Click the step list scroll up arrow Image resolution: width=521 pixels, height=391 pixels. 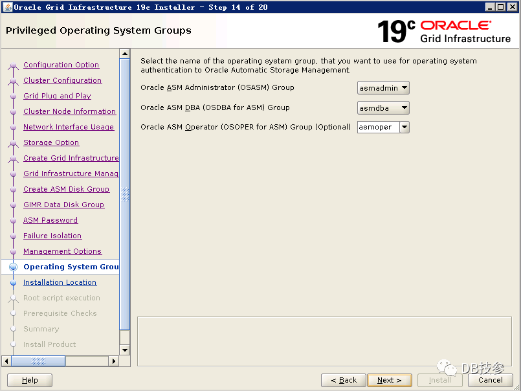[x=125, y=54]
